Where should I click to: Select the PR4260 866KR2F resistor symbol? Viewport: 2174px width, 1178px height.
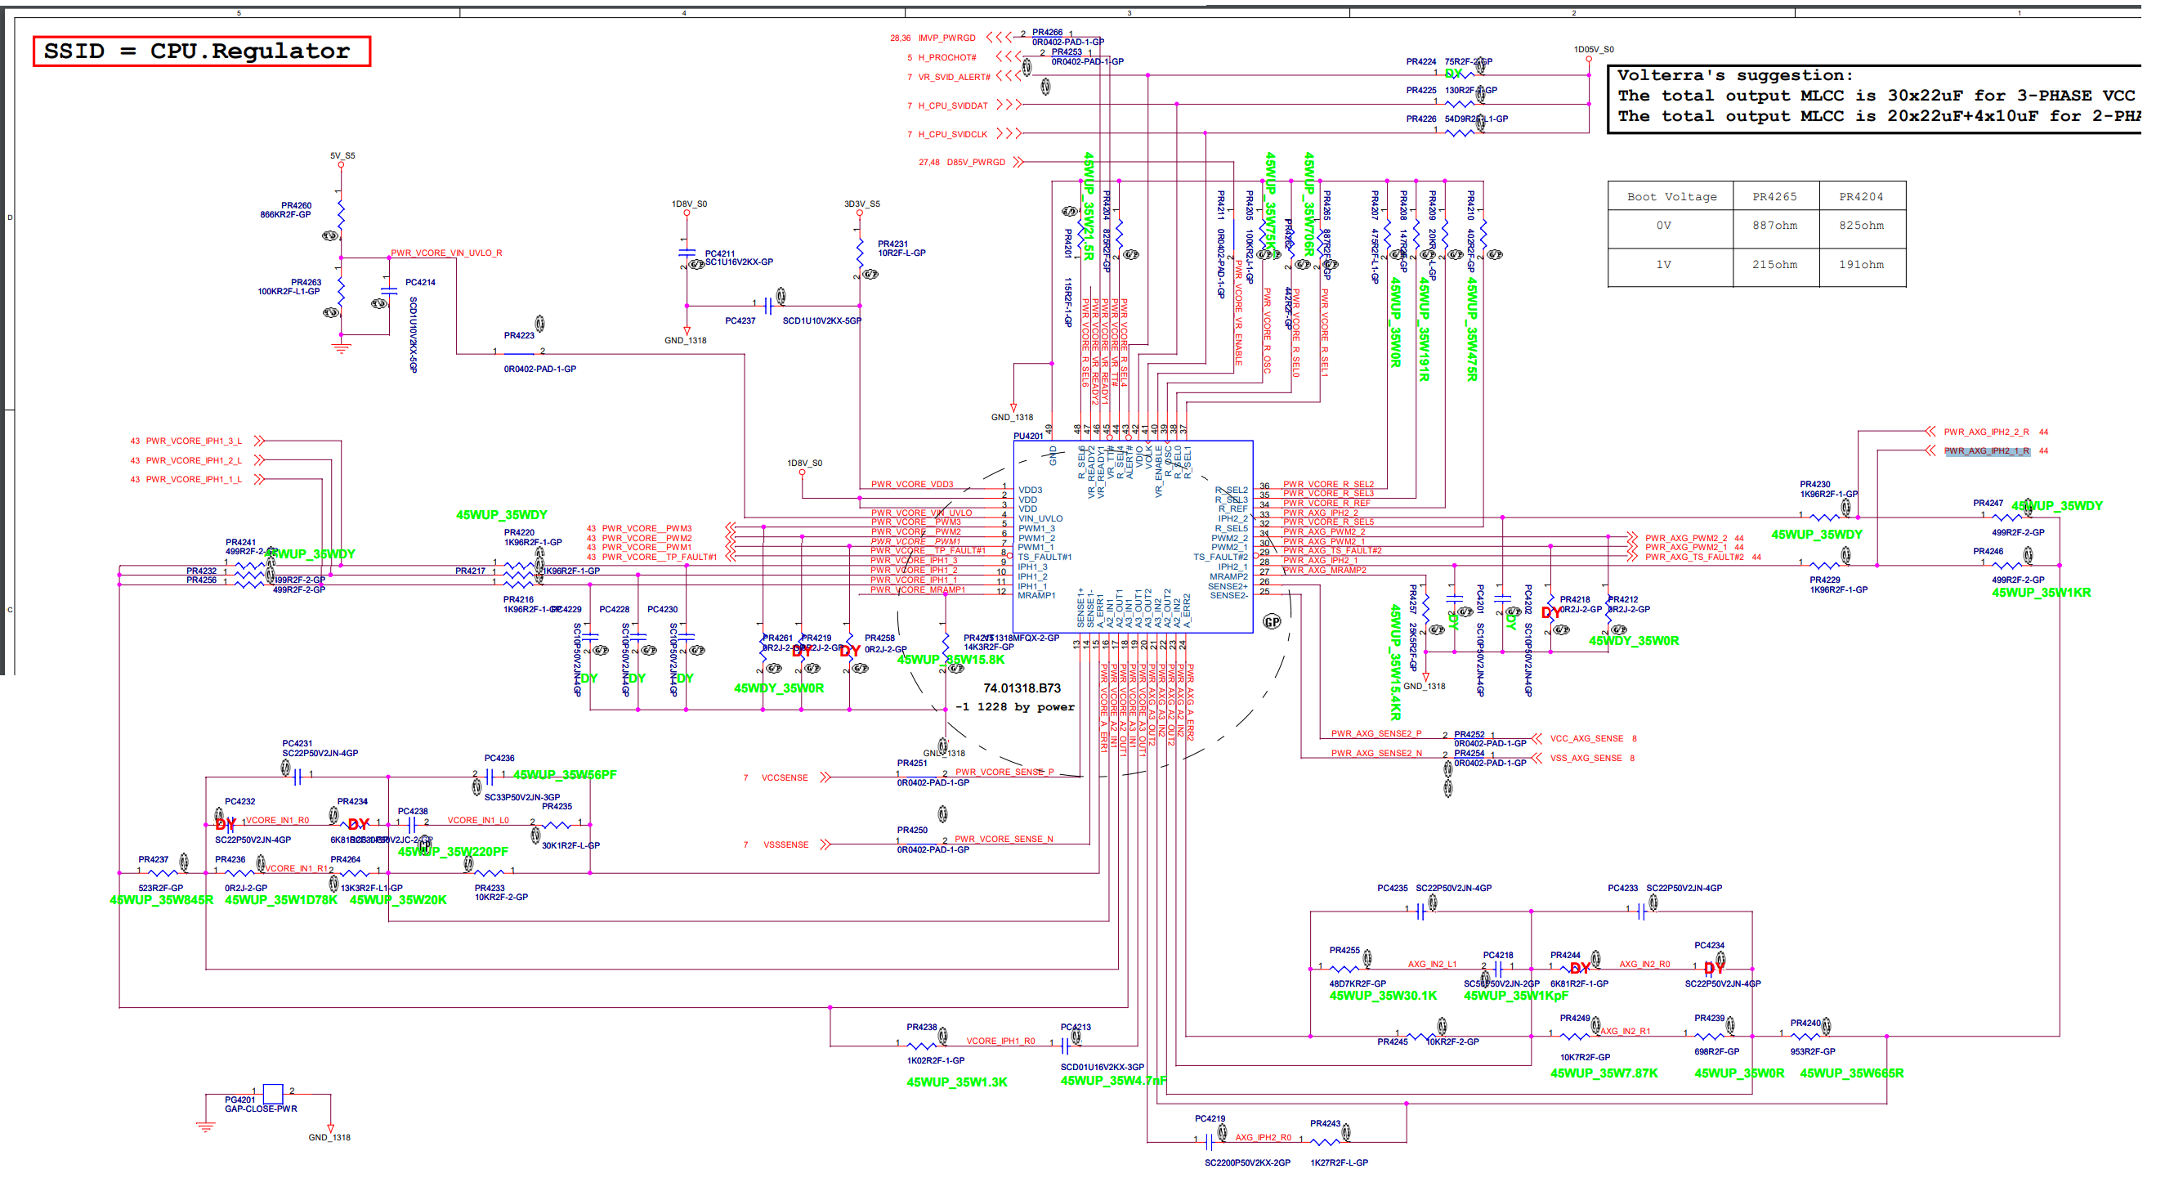(341, 215)
